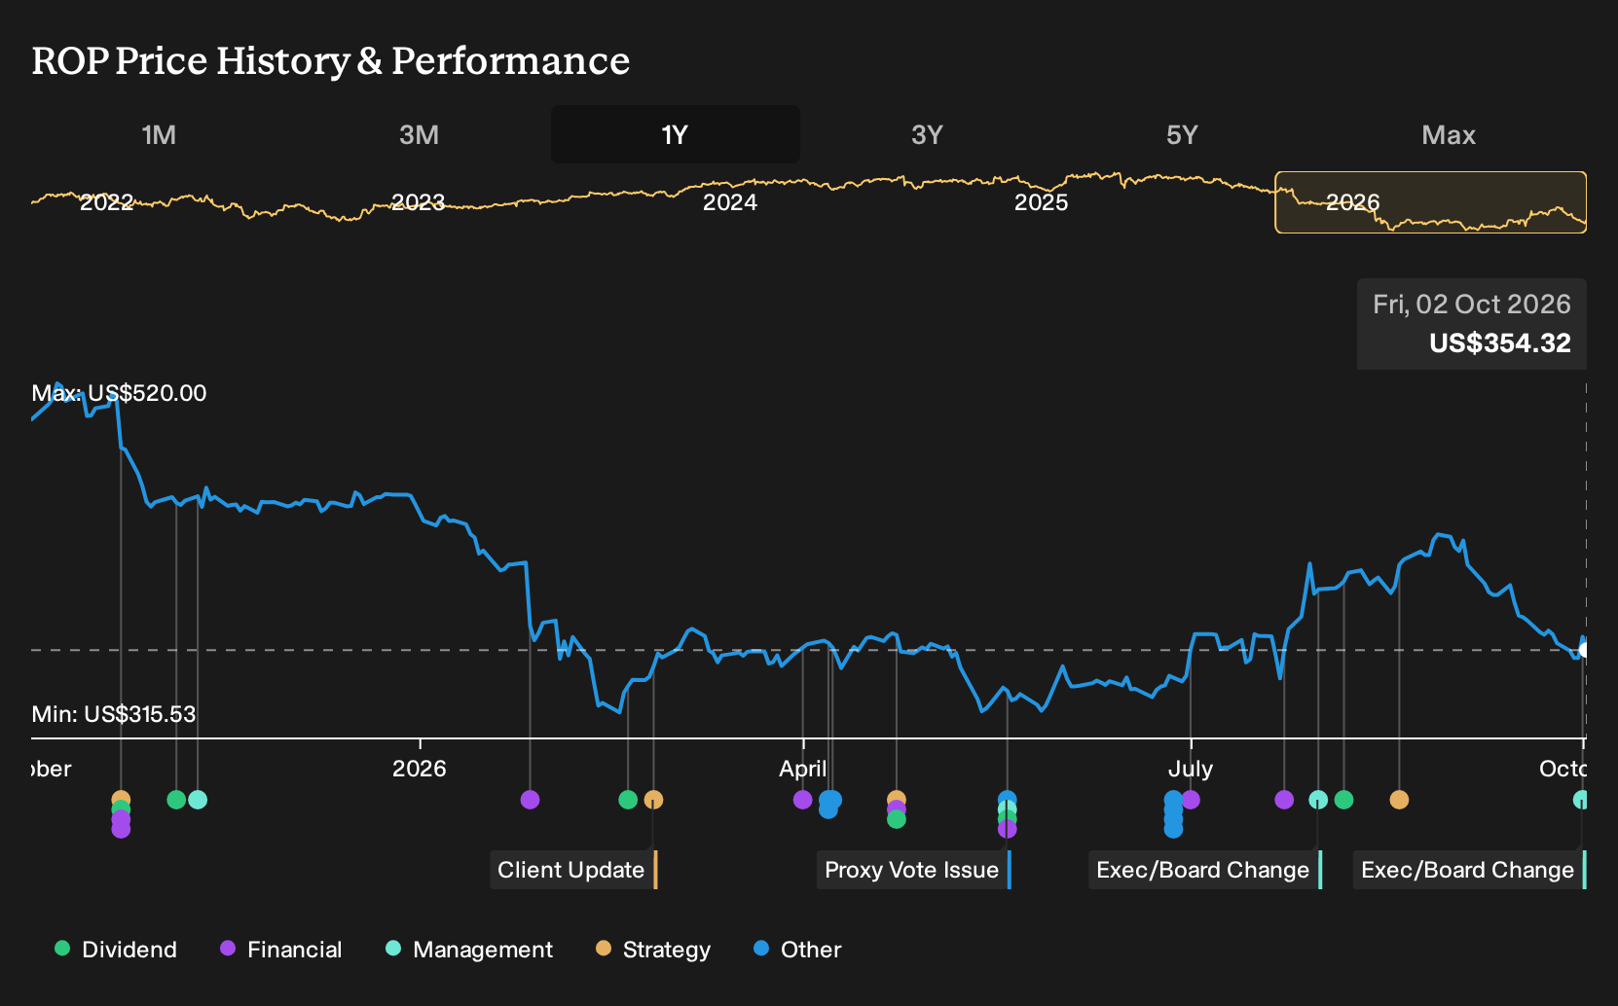Click purple dot touching the blue stack under July
Image resolution: width=1618 pixels, height=1006 pixels.
tap(1191, 800)
